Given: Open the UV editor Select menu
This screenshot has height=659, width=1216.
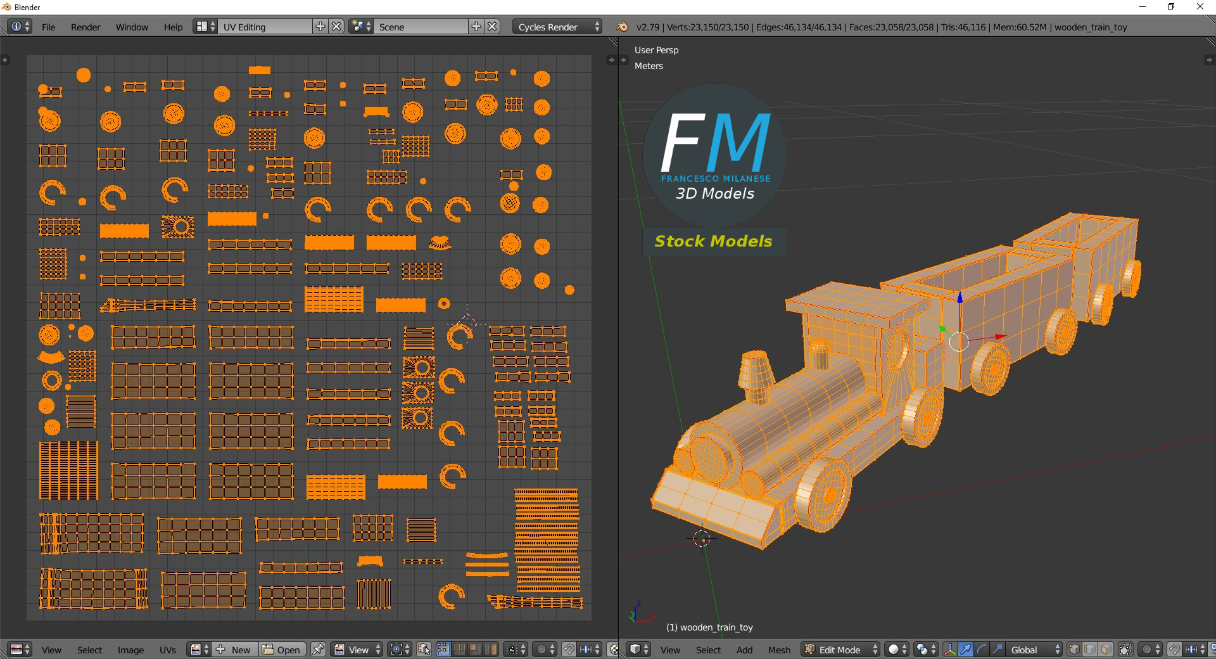Looking at the screenshot, I should coord(89,650).
